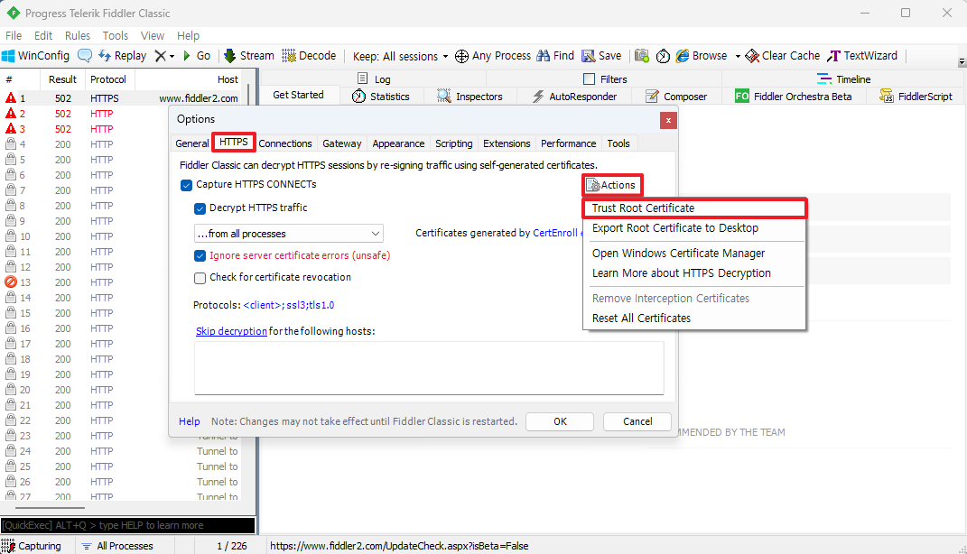This screenshot has width=967, height=554.
Task: Open the Statistics tab
Action: click(x=380, y=97)
